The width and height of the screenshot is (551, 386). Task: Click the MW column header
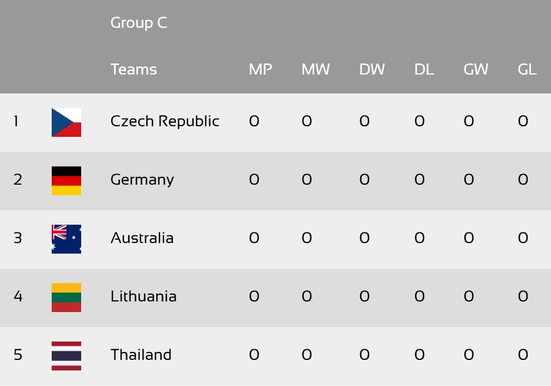click(x=316, y=70)
